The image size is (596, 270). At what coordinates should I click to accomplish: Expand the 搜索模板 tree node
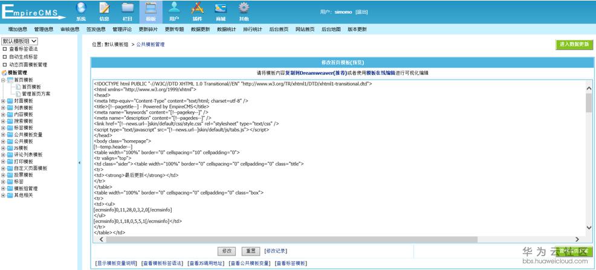pos(4,121)
